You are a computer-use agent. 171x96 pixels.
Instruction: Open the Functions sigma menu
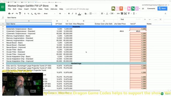click(134, 14)
